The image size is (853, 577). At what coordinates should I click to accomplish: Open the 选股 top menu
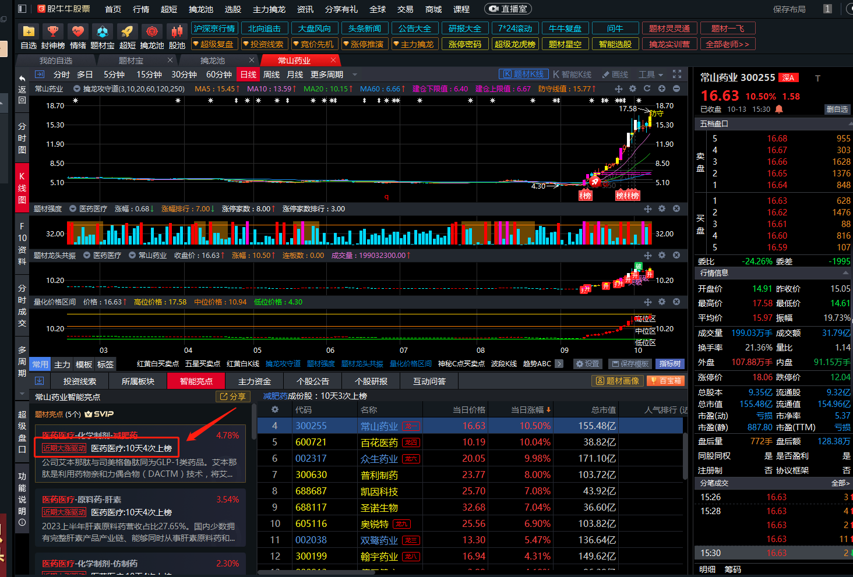tap(232, 9)
